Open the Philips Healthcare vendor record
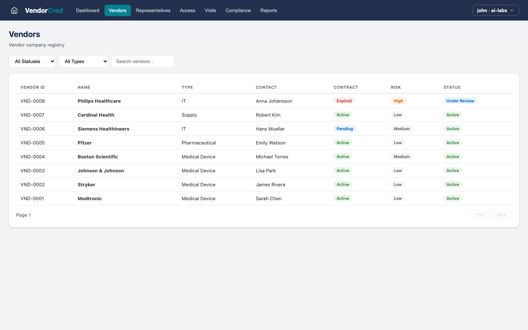Image resolution: width=528 pixels, height=330 pixels. pos(99,101)
